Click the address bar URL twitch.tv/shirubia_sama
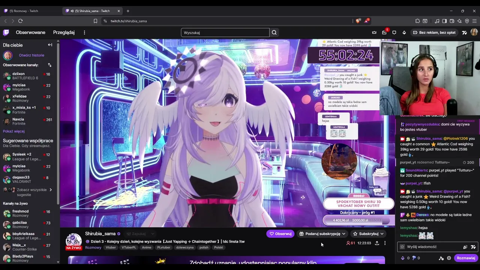Image resolution: width=480 pixels, height=270 pixels. point(129,21)
